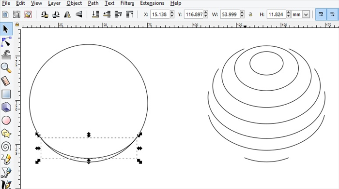
Task: Raise selection one step
Action: tap(118, 14)
